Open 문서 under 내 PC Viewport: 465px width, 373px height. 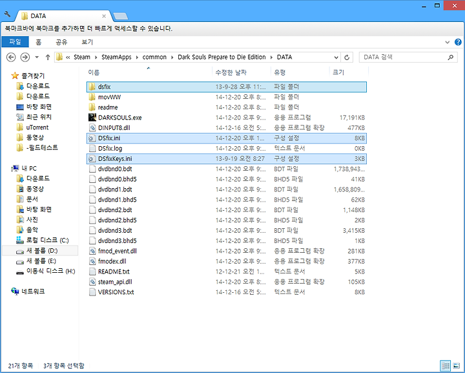point(27,199)
